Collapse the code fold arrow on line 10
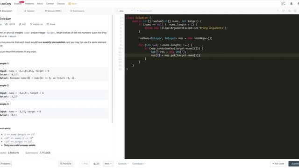This screenshot has height=168, width=299. [123, 49]
